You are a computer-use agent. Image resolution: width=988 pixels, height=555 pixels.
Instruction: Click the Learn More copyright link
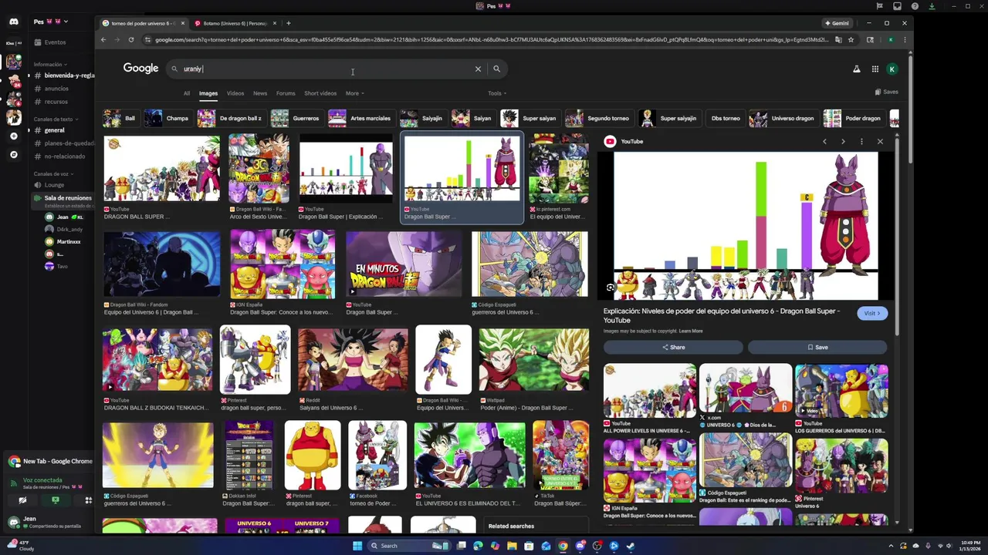coord(691,331)
